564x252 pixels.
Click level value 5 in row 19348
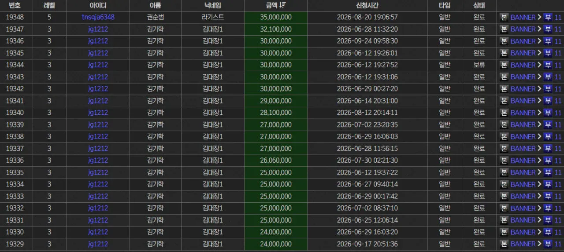click(x=49, y=17)
